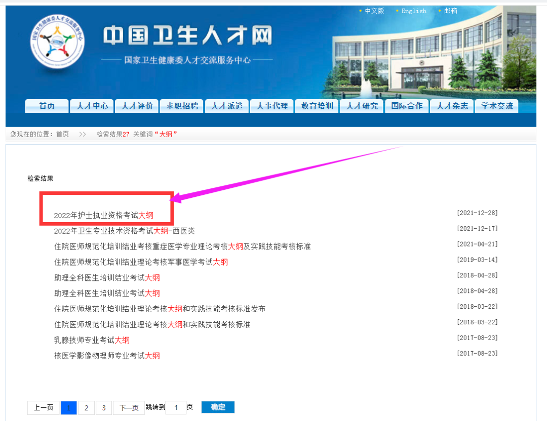Click the 检索结果 heading text

click(41, 179)
